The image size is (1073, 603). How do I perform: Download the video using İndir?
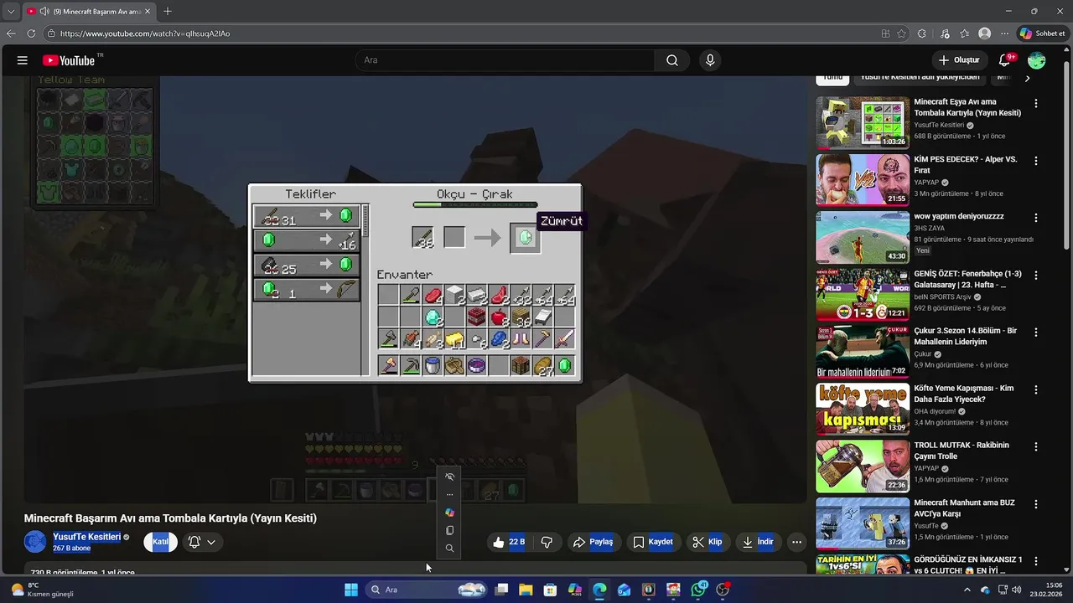click(758, 542)
